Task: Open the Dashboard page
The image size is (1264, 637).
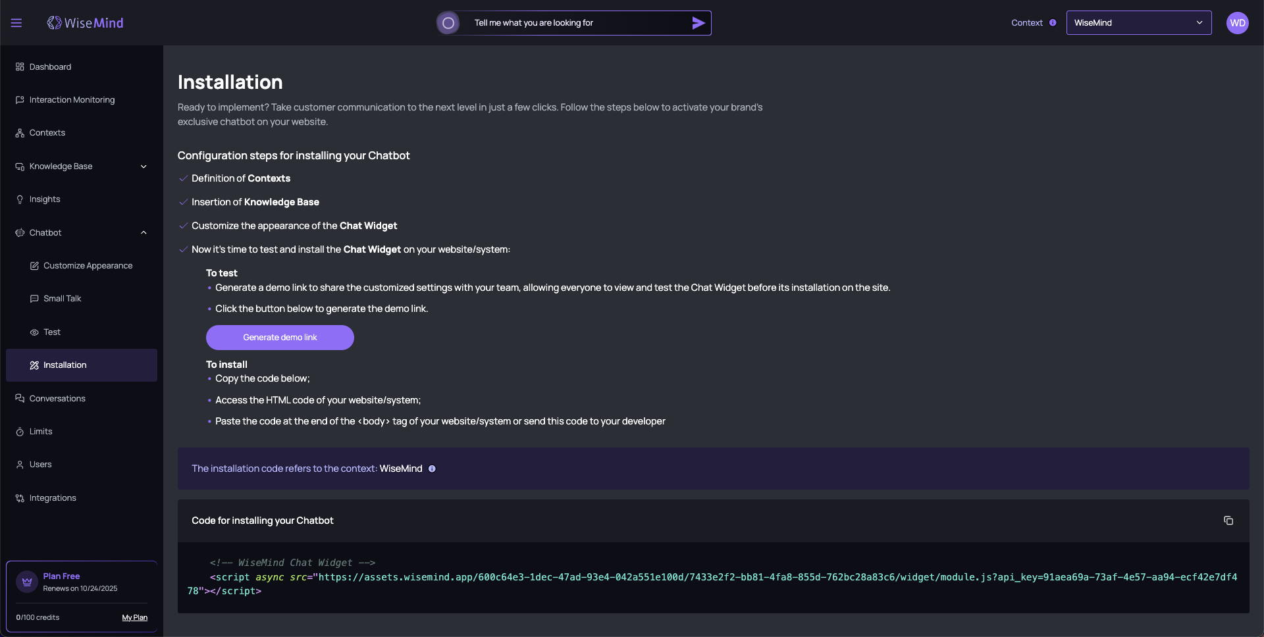Action: pos(50,67)
